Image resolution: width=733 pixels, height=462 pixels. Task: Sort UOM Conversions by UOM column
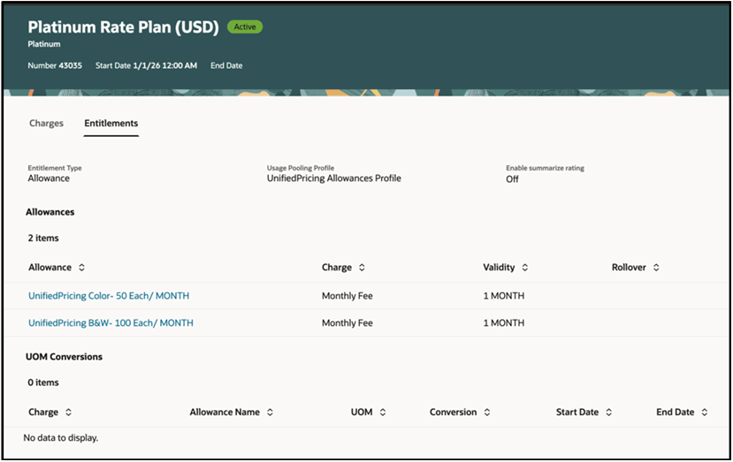382,413
